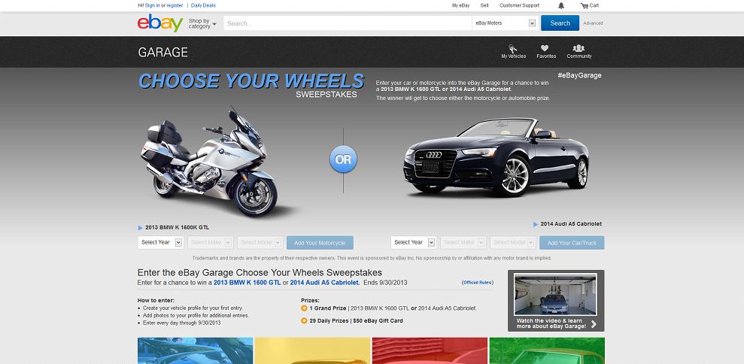The width and height of the screenshot is (744, 364).
Task: Click the Choose Your Wheels banner title
Action: (x=251, y=81)
